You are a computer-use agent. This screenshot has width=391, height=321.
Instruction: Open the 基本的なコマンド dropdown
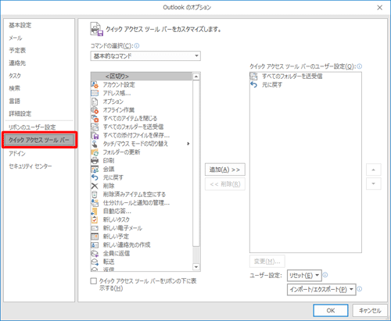point(145,56)
